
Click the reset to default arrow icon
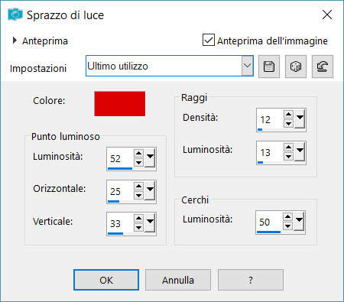323,67
